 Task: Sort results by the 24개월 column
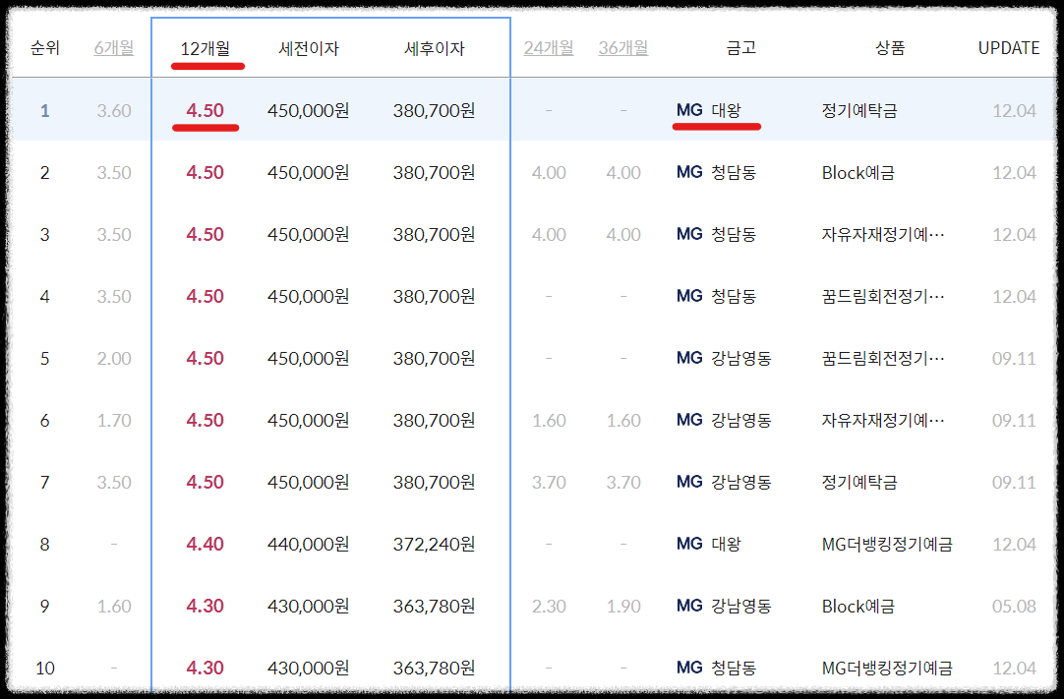point(548,47)
